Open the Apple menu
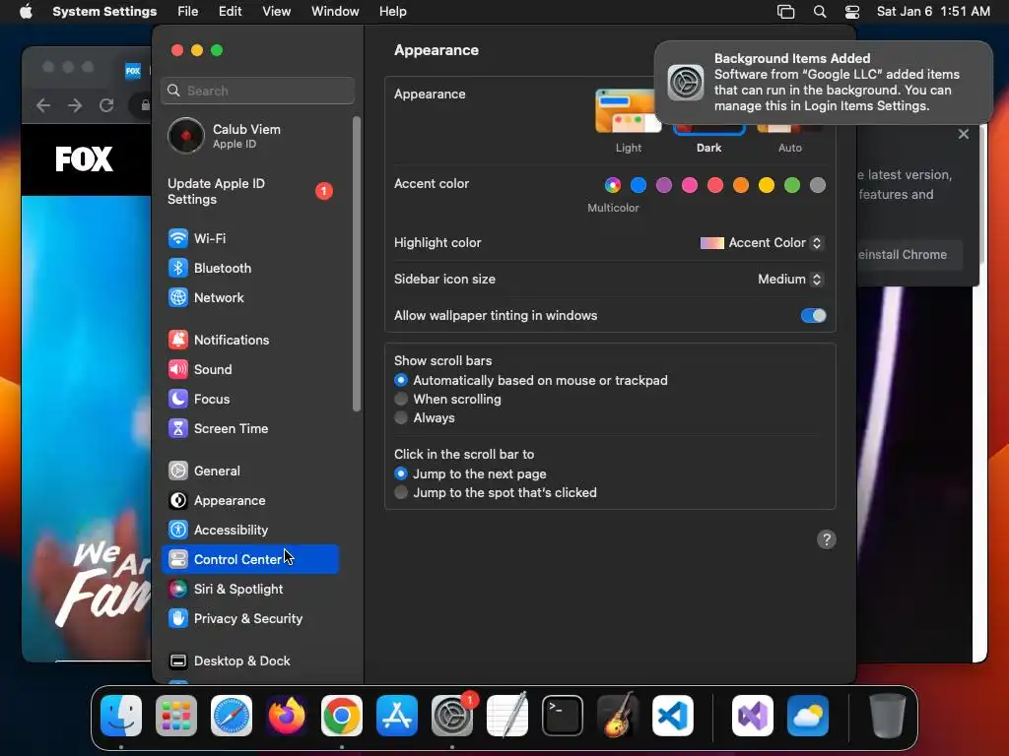 click(26, 12)
